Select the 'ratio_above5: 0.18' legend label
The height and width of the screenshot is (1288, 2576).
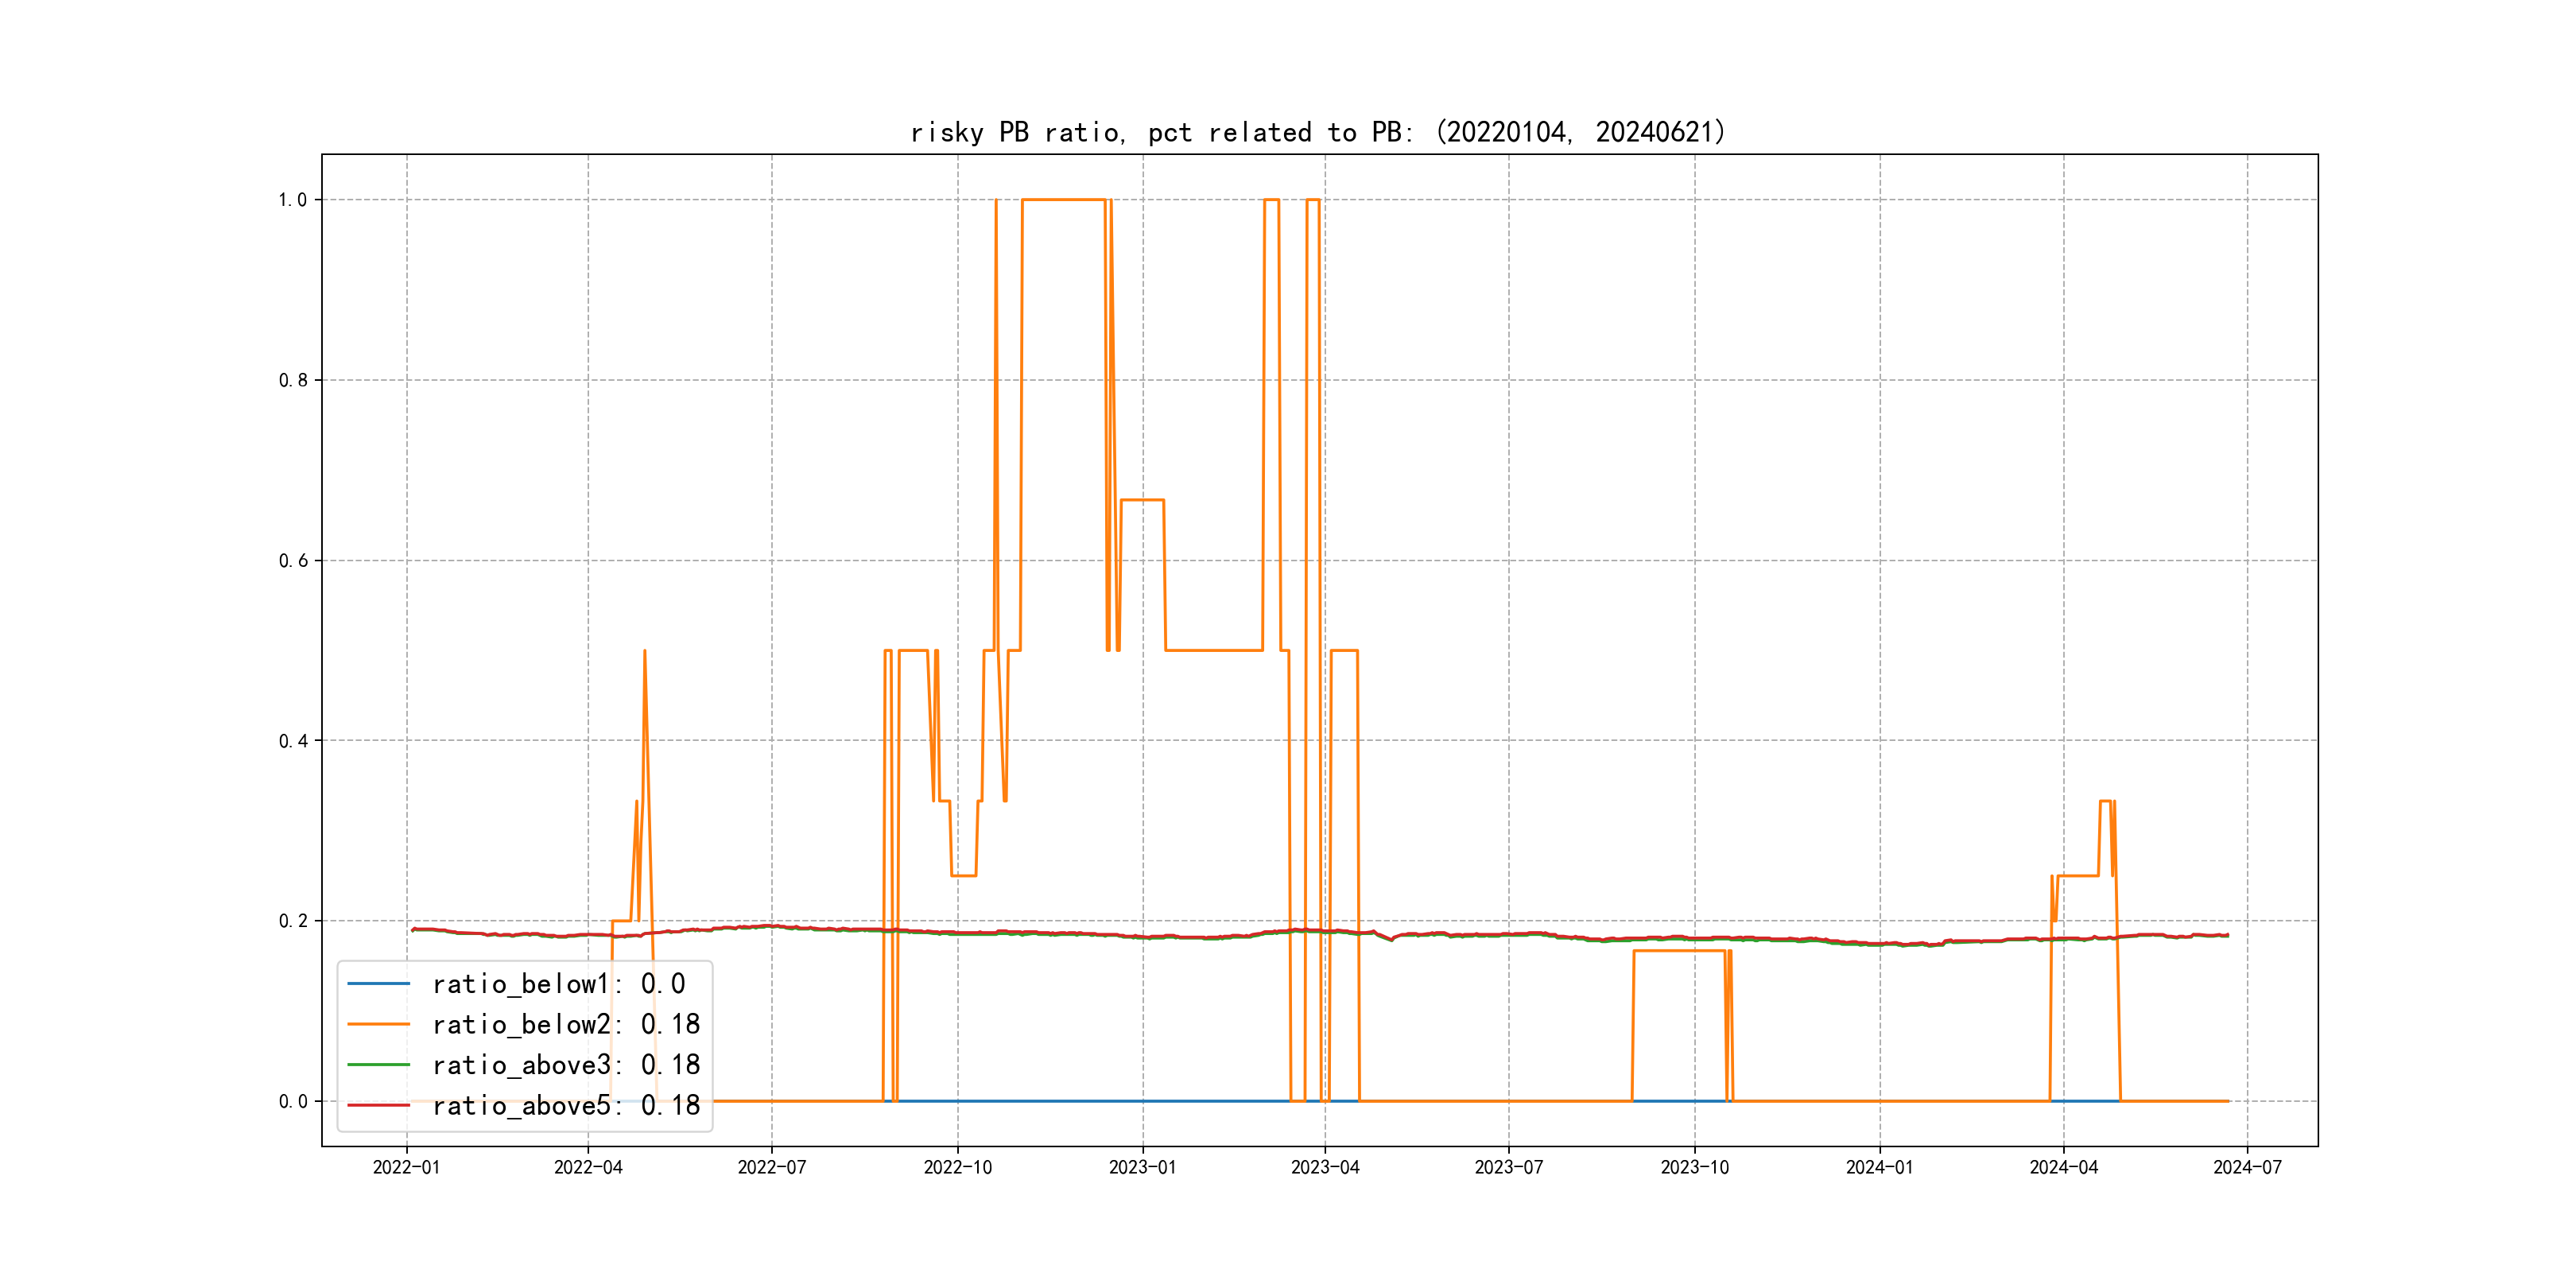click(566, 1105)
